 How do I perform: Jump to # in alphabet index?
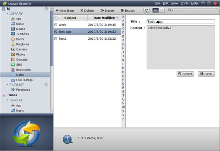(x=123, y=17)
